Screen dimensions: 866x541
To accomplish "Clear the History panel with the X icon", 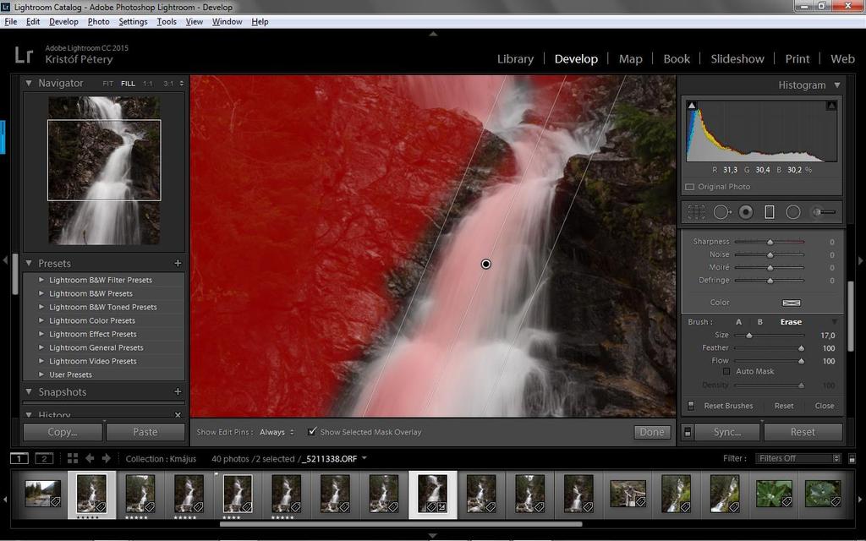I will click(178, 414).
